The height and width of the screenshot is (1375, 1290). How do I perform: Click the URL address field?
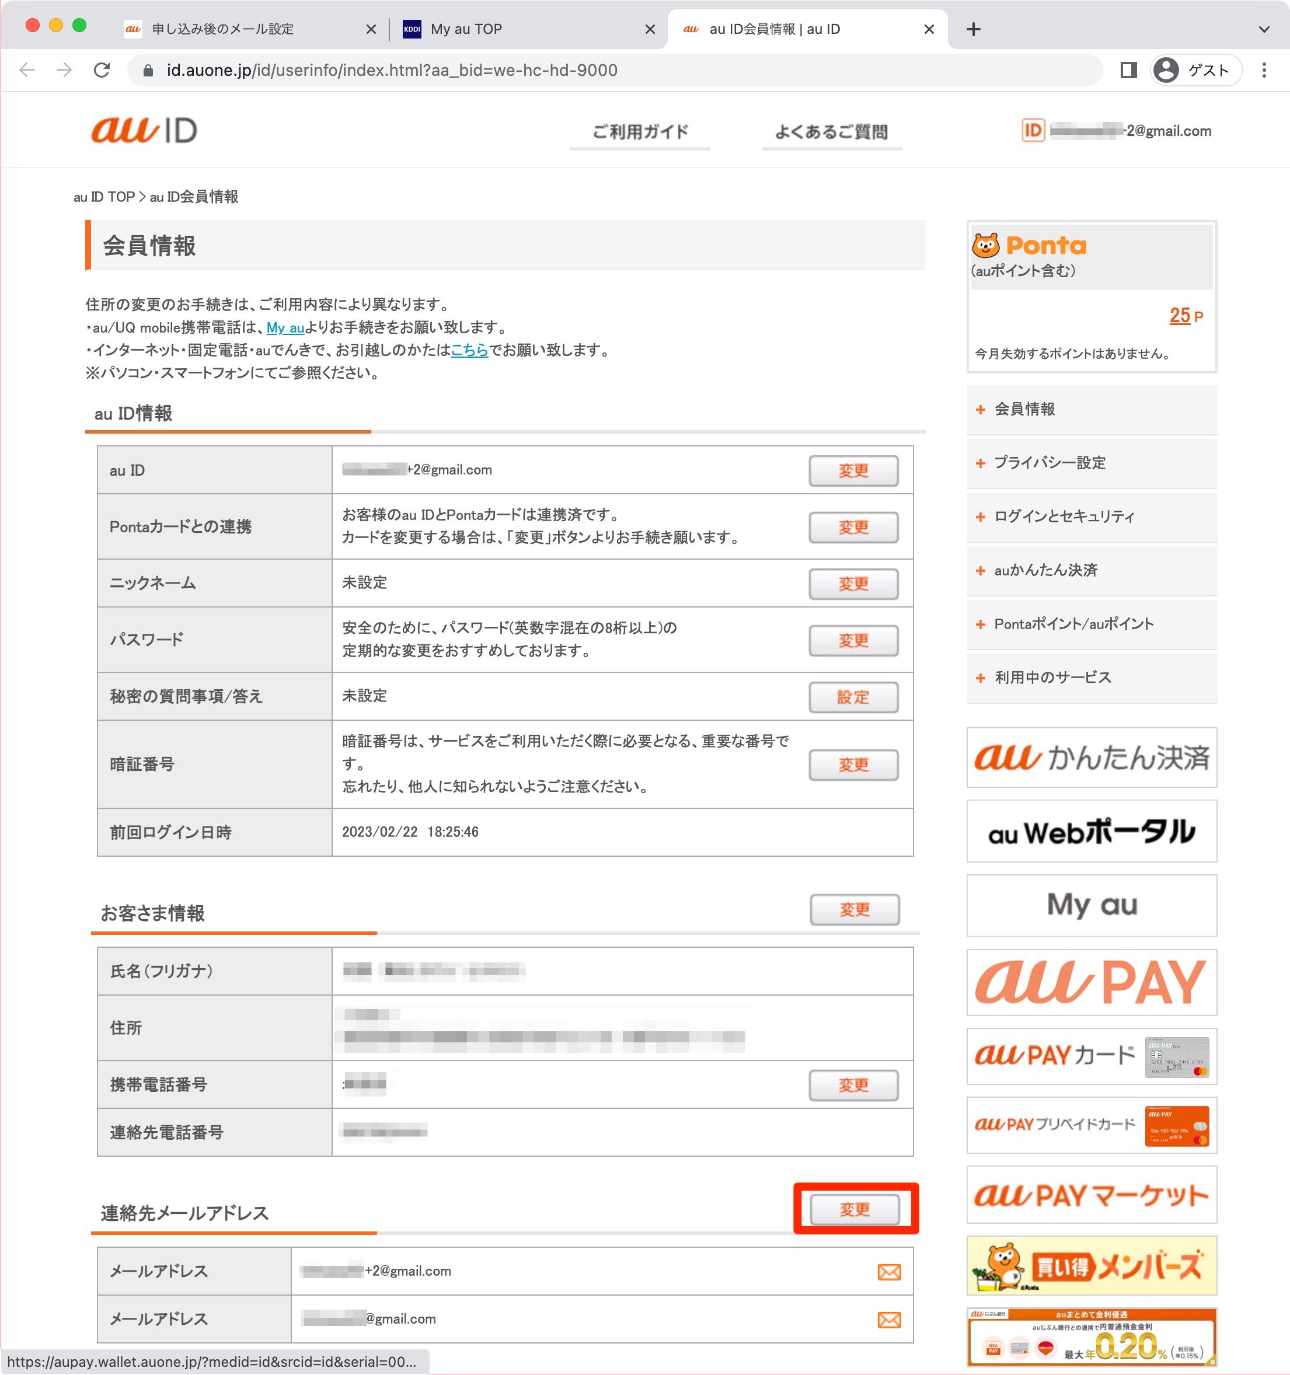[x=614, y=70]
